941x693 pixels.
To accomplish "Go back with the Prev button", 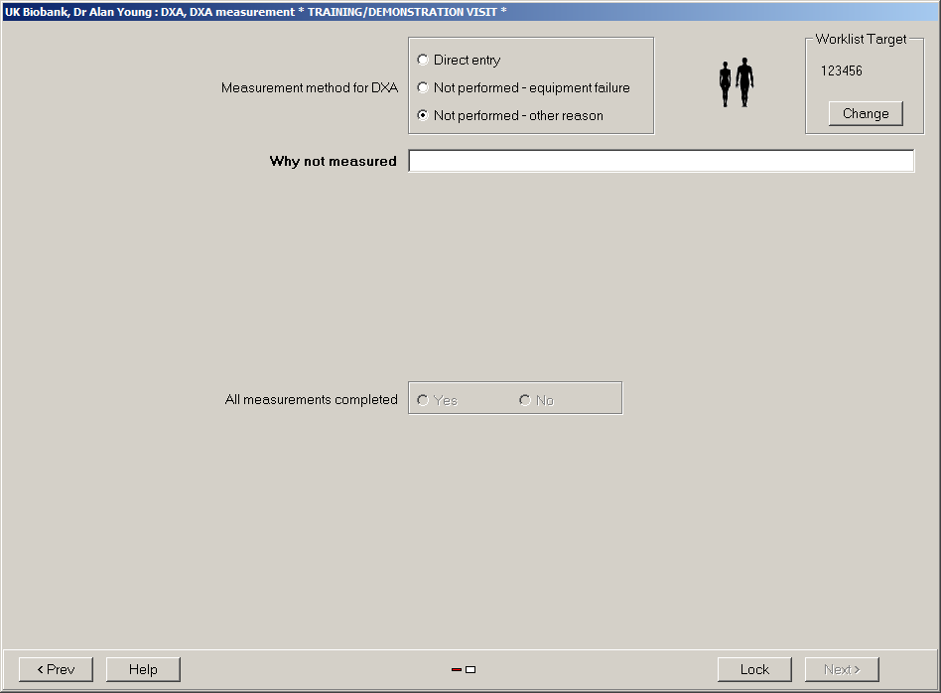I will [x=56, y=669].
